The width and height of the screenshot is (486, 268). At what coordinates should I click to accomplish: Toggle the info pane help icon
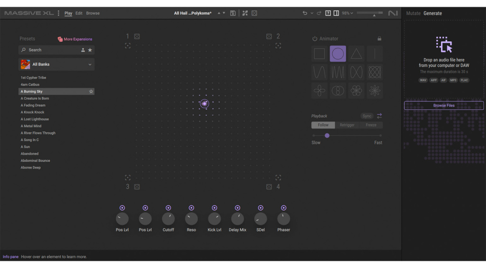click(328, 13)
